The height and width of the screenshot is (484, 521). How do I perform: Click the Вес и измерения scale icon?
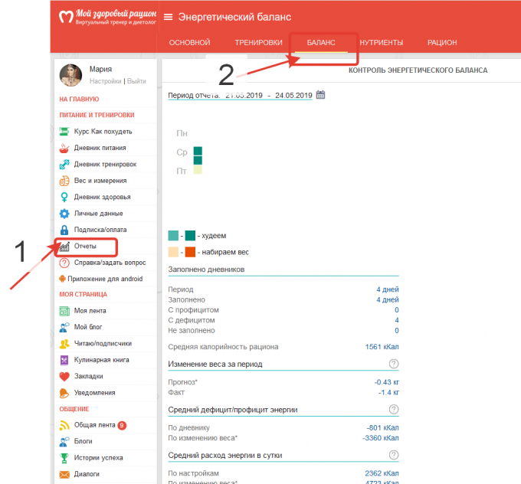(x=65, y=181)
